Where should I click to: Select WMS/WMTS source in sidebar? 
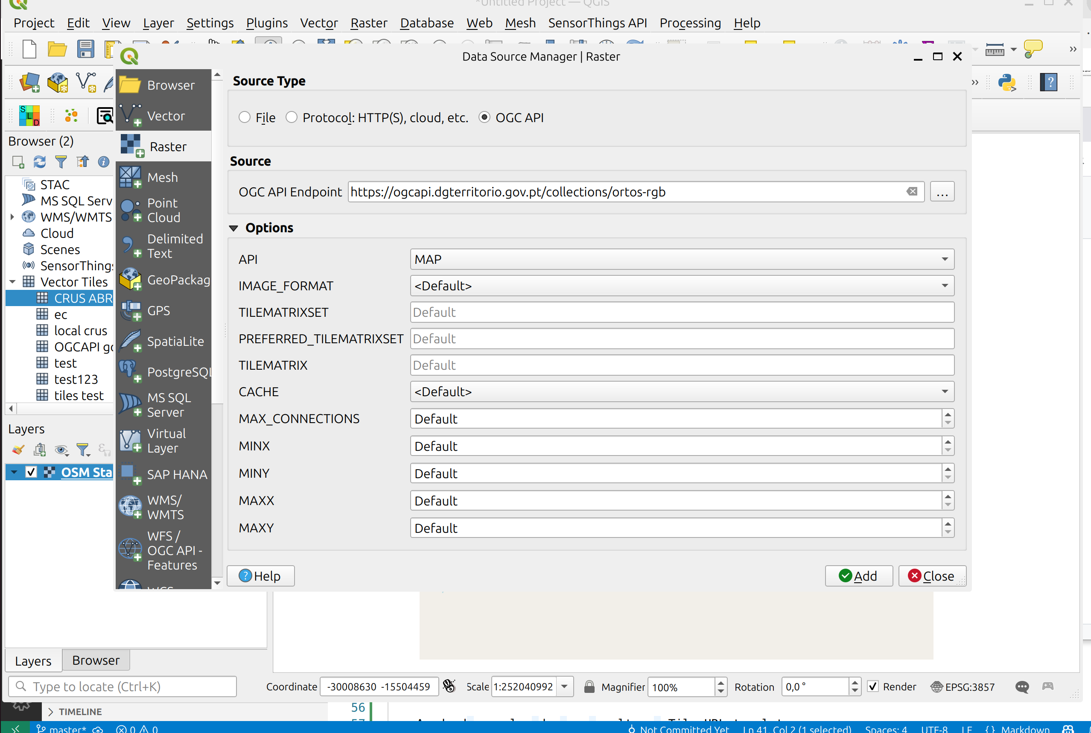[163, 507]
